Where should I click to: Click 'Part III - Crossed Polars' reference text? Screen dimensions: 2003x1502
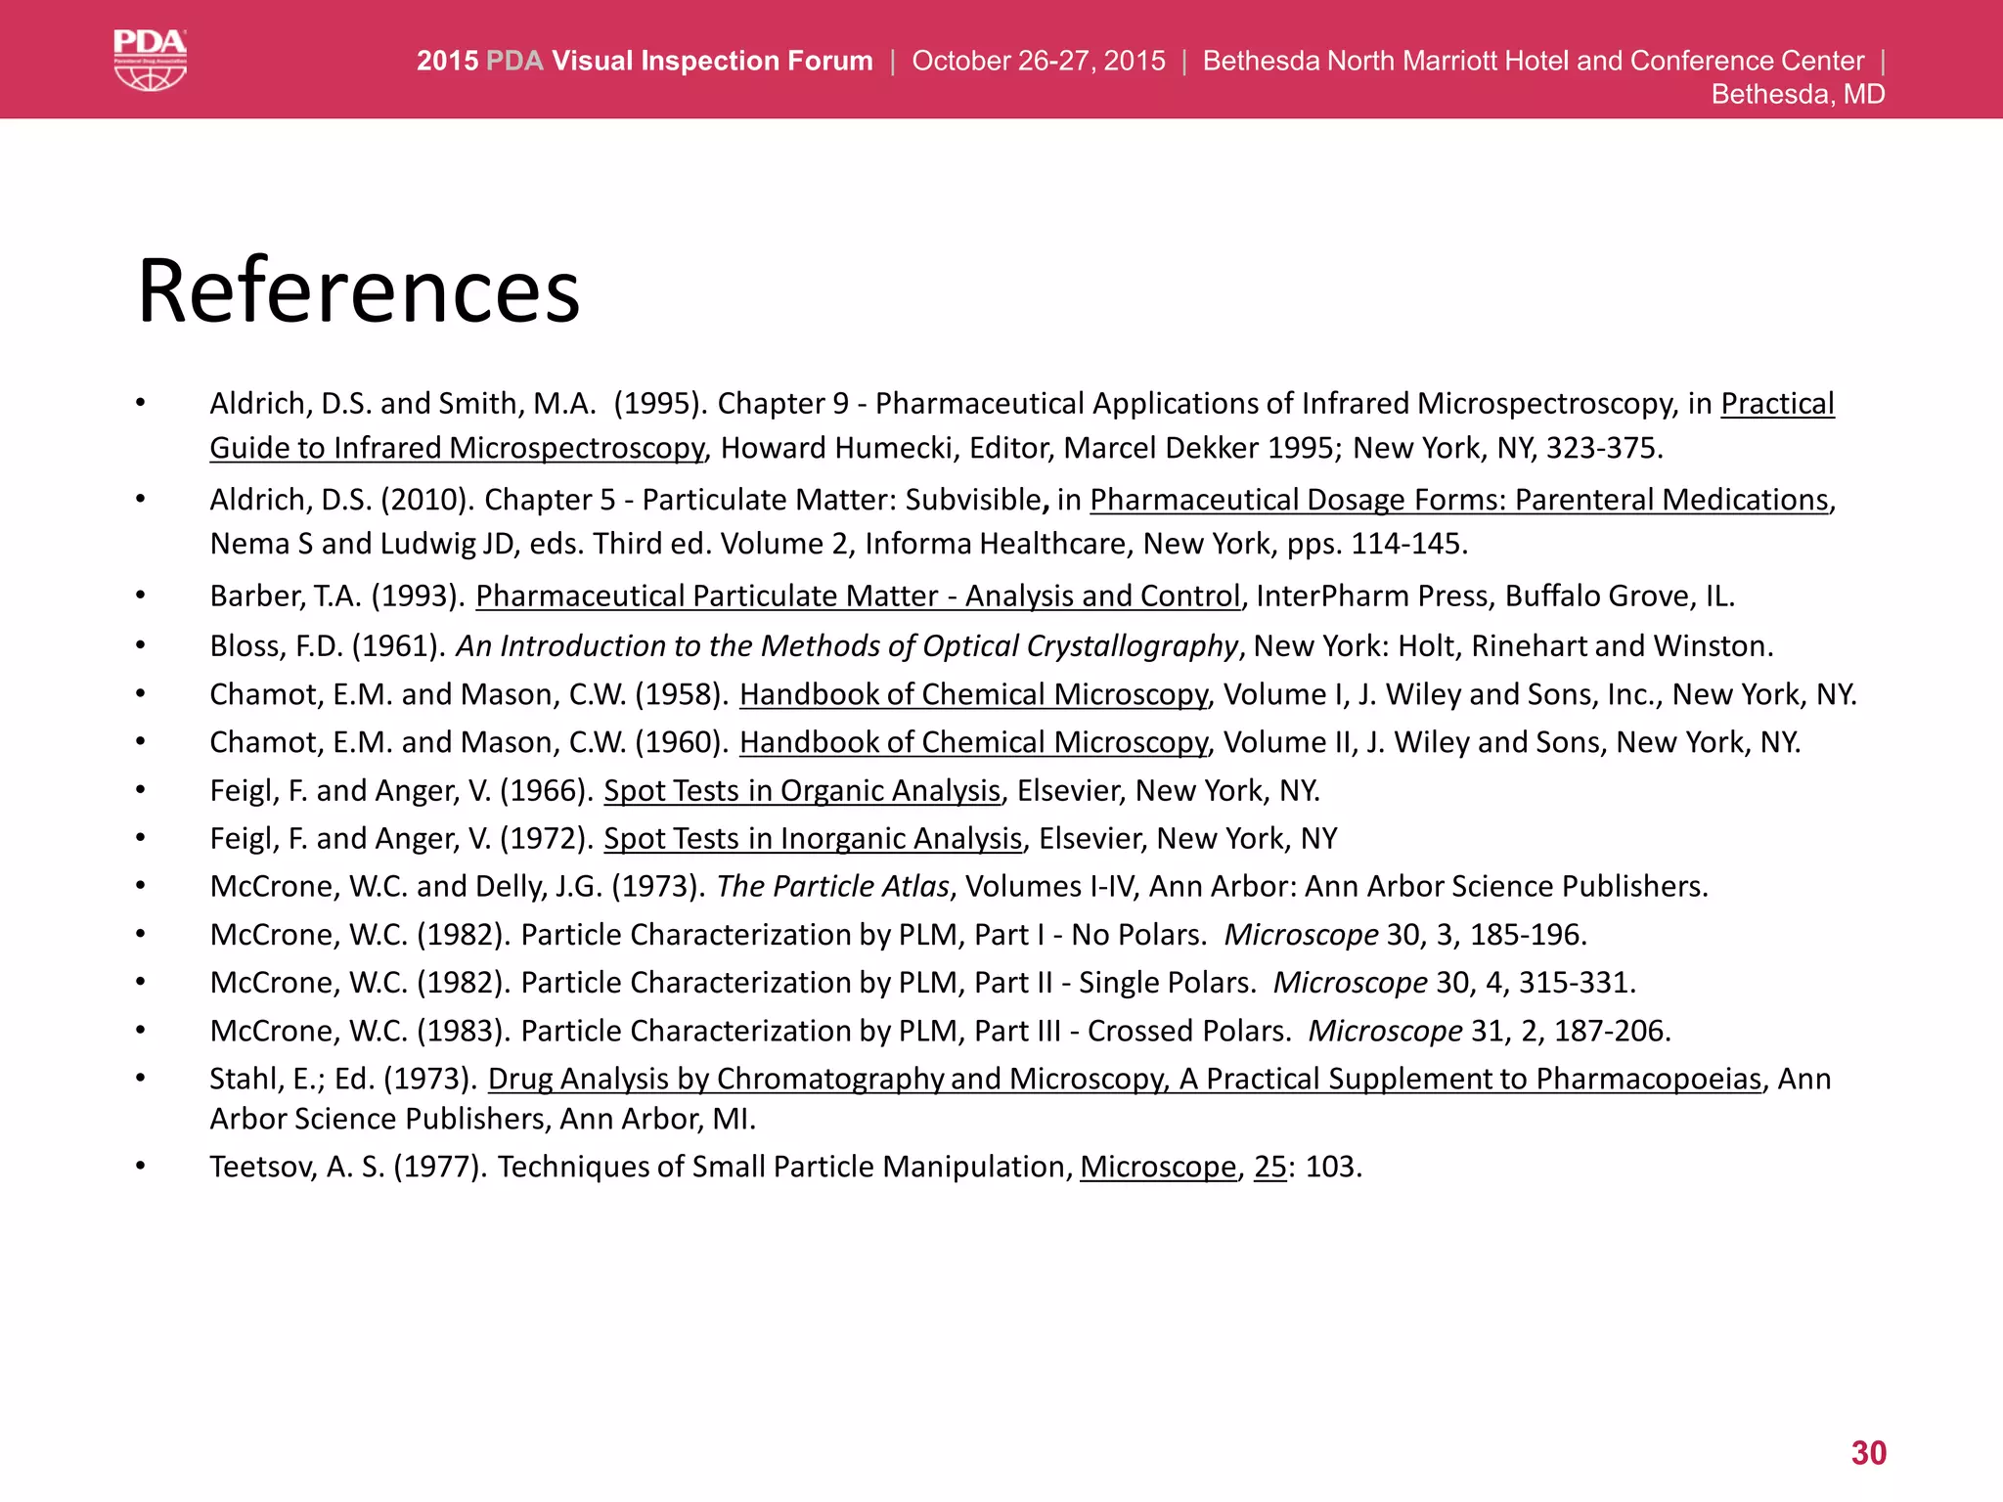pyautogui.click(x=1134, y=1031)
